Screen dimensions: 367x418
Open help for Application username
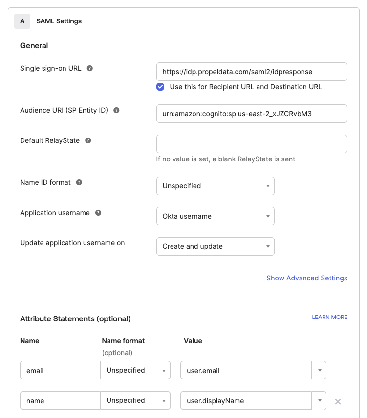click(99, 213)
